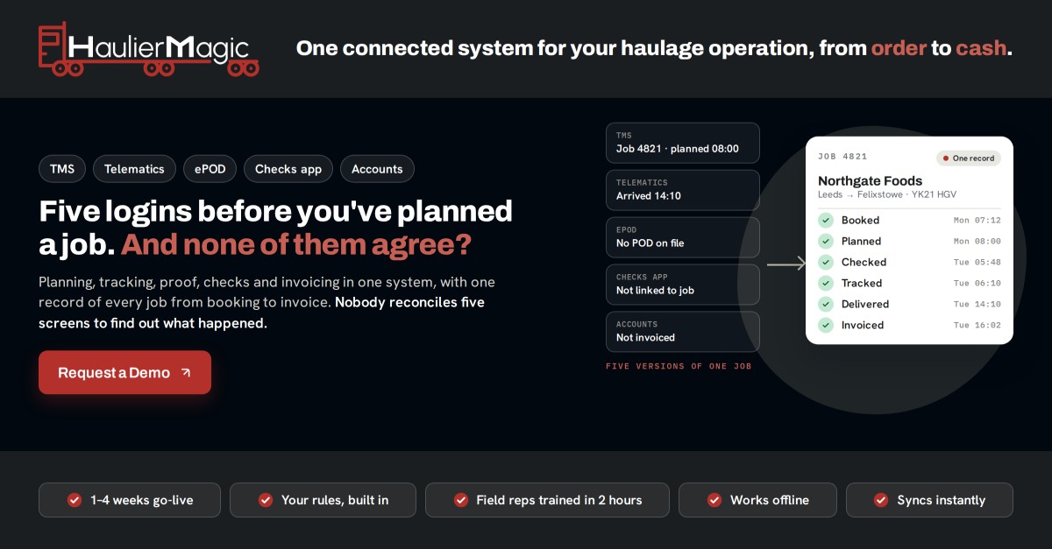1052x549 pixels.
Task: Click the word order in the tagline
Action: (x=899, y=48)
